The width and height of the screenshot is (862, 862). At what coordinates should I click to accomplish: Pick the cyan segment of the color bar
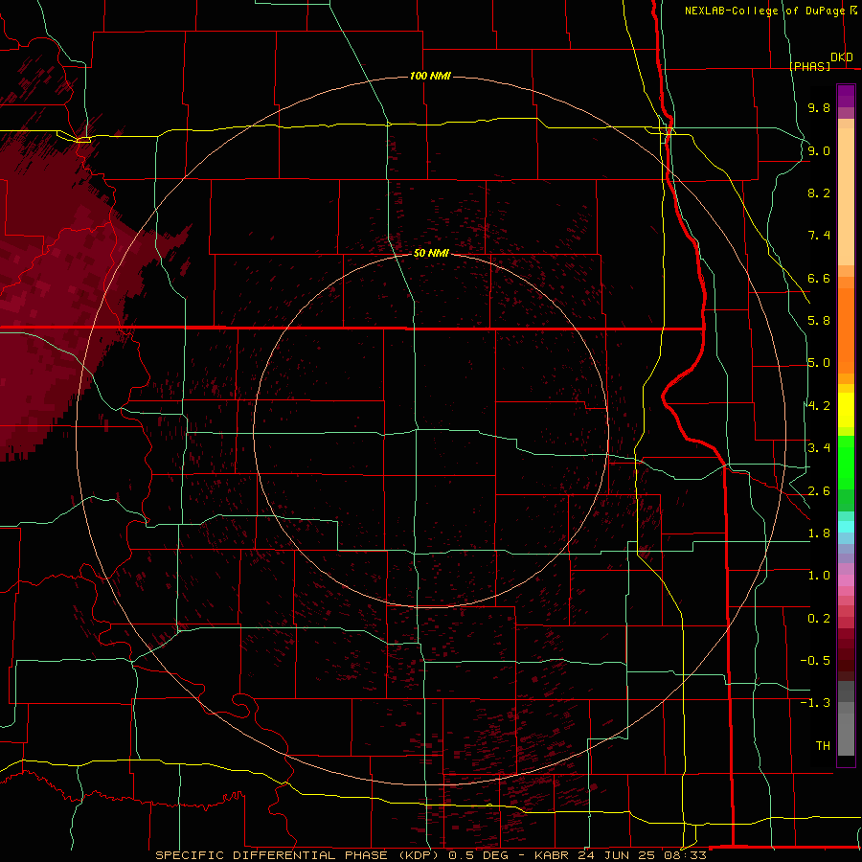point(846,527)
